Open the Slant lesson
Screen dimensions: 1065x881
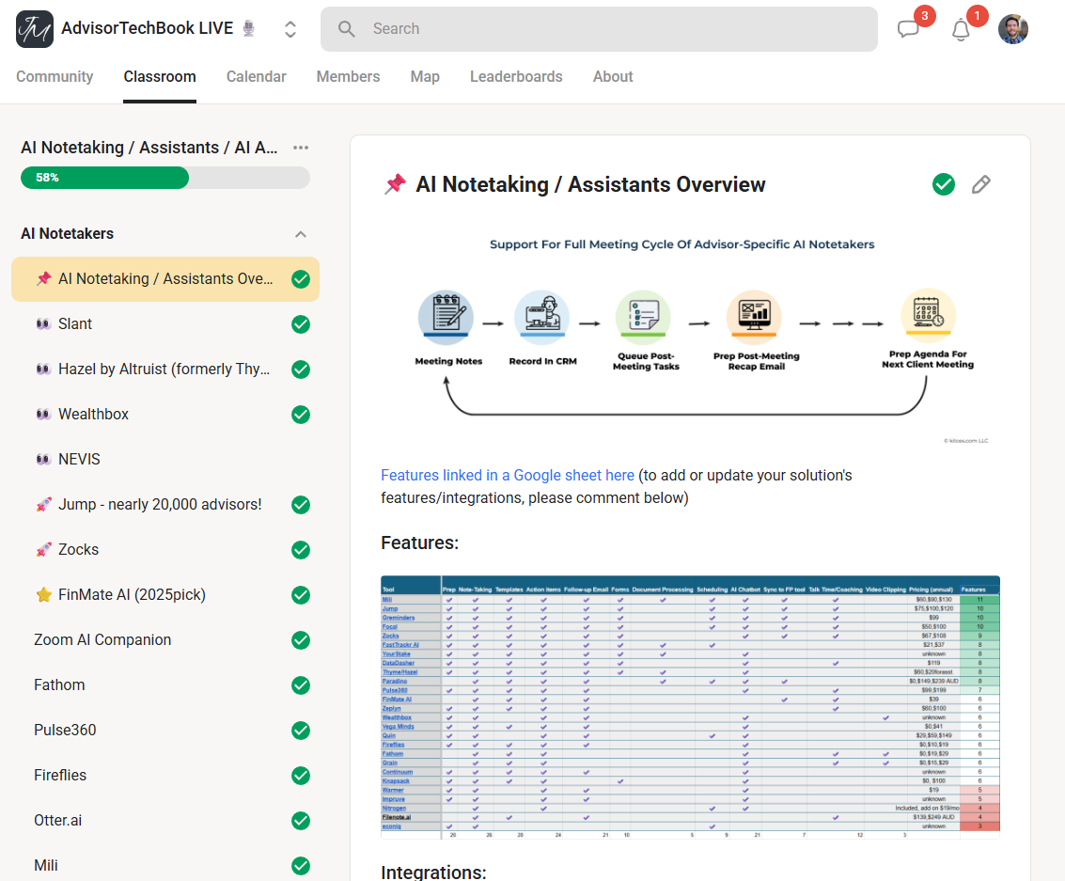[x=165, y=324]
